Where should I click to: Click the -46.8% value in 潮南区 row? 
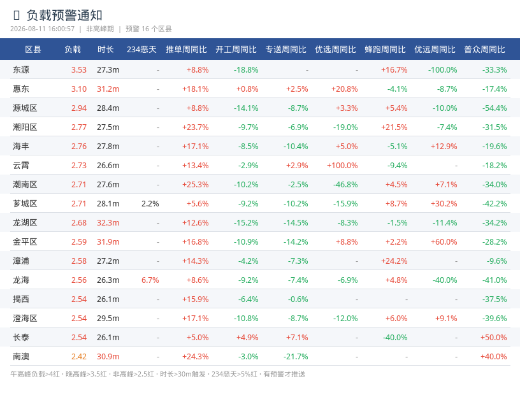tap(345, 185)
